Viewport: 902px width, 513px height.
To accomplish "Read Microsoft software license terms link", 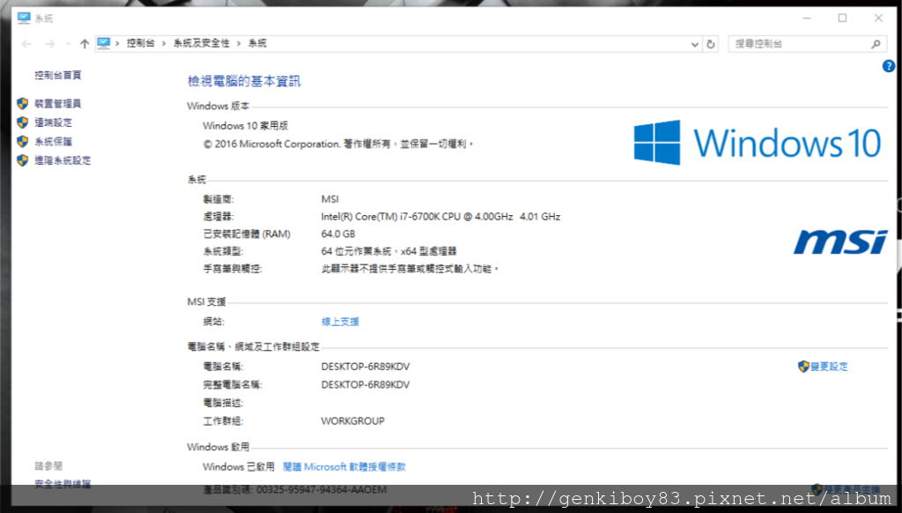I will click(x=344, y=467).
